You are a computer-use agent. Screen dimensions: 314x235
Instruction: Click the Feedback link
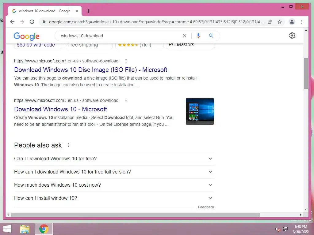[x=206, y=207]
